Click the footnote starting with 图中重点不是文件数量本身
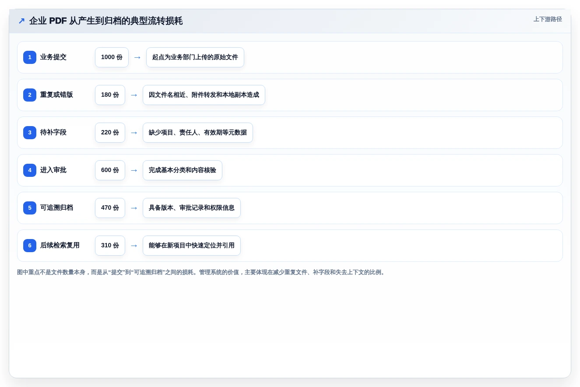Viewport: 580px width, 387px height. point(202,272)
